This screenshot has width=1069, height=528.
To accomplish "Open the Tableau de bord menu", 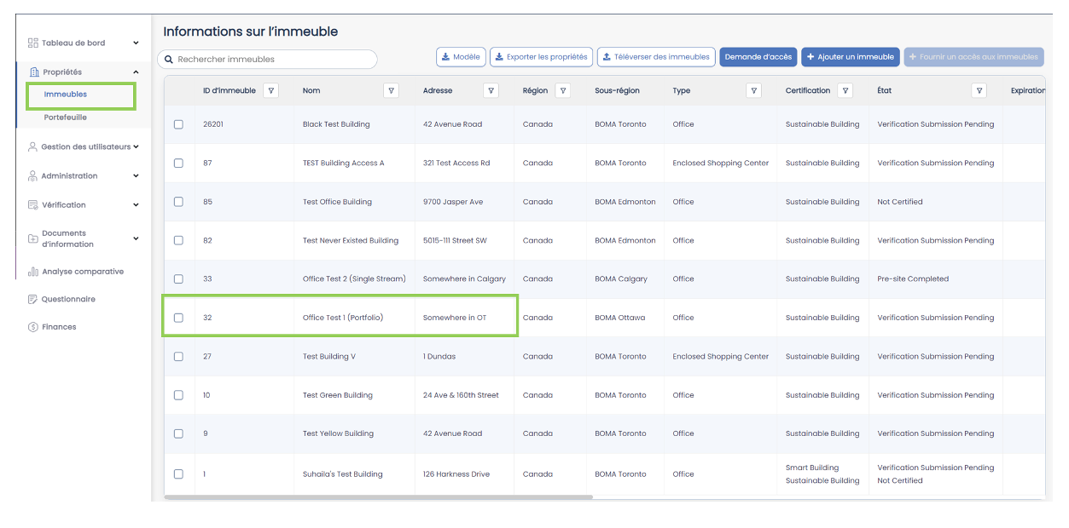I will coord(73,43).
